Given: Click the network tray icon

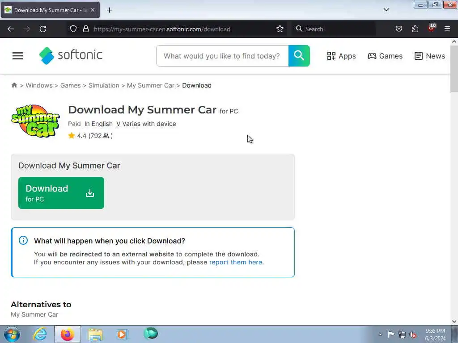Looking at the screenshot, I should tap(402, 335).
